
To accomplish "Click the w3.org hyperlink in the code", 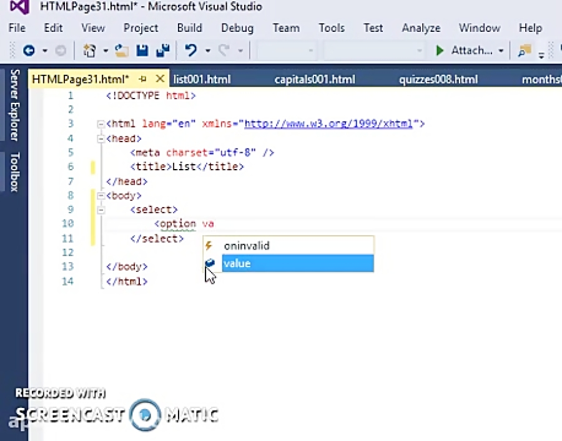I will point(328,124).
